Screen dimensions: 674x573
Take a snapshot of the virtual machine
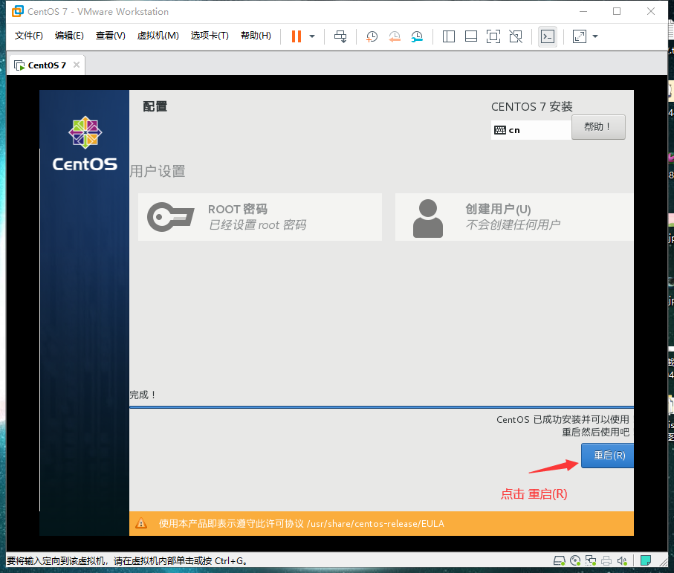tap(372, 36)
